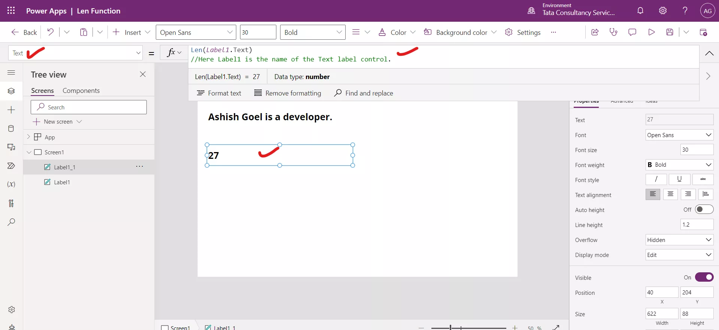Toggle italic font style
Viewport: 719px width, 330px height.
(656, 179)
